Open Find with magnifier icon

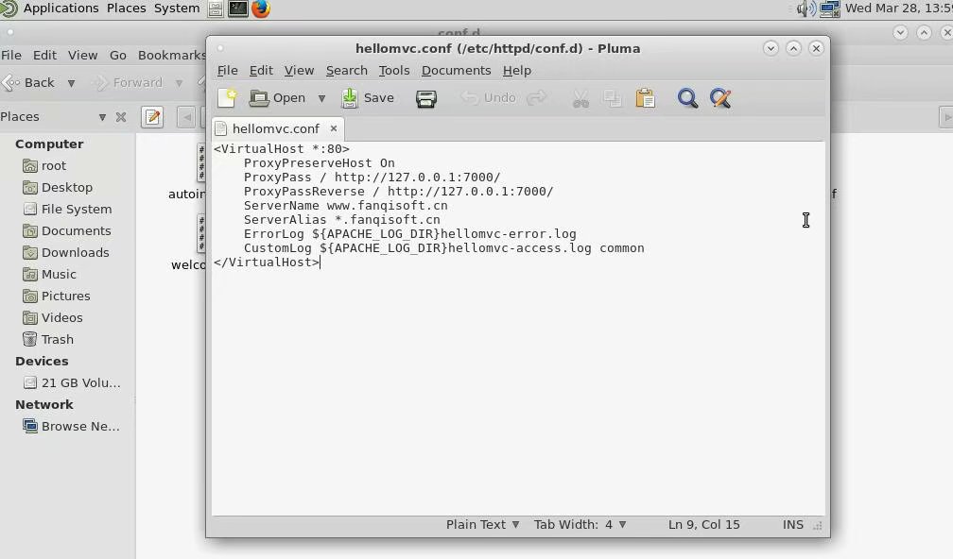[x=687, y=98]
